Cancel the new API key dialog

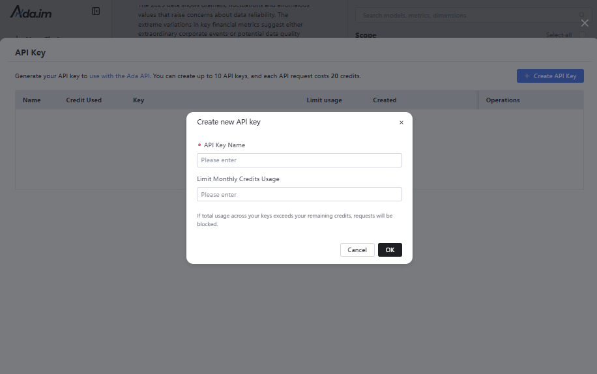(357, 250)
